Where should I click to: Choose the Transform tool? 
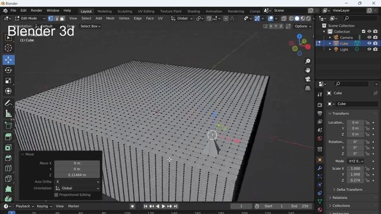[8, 91]
